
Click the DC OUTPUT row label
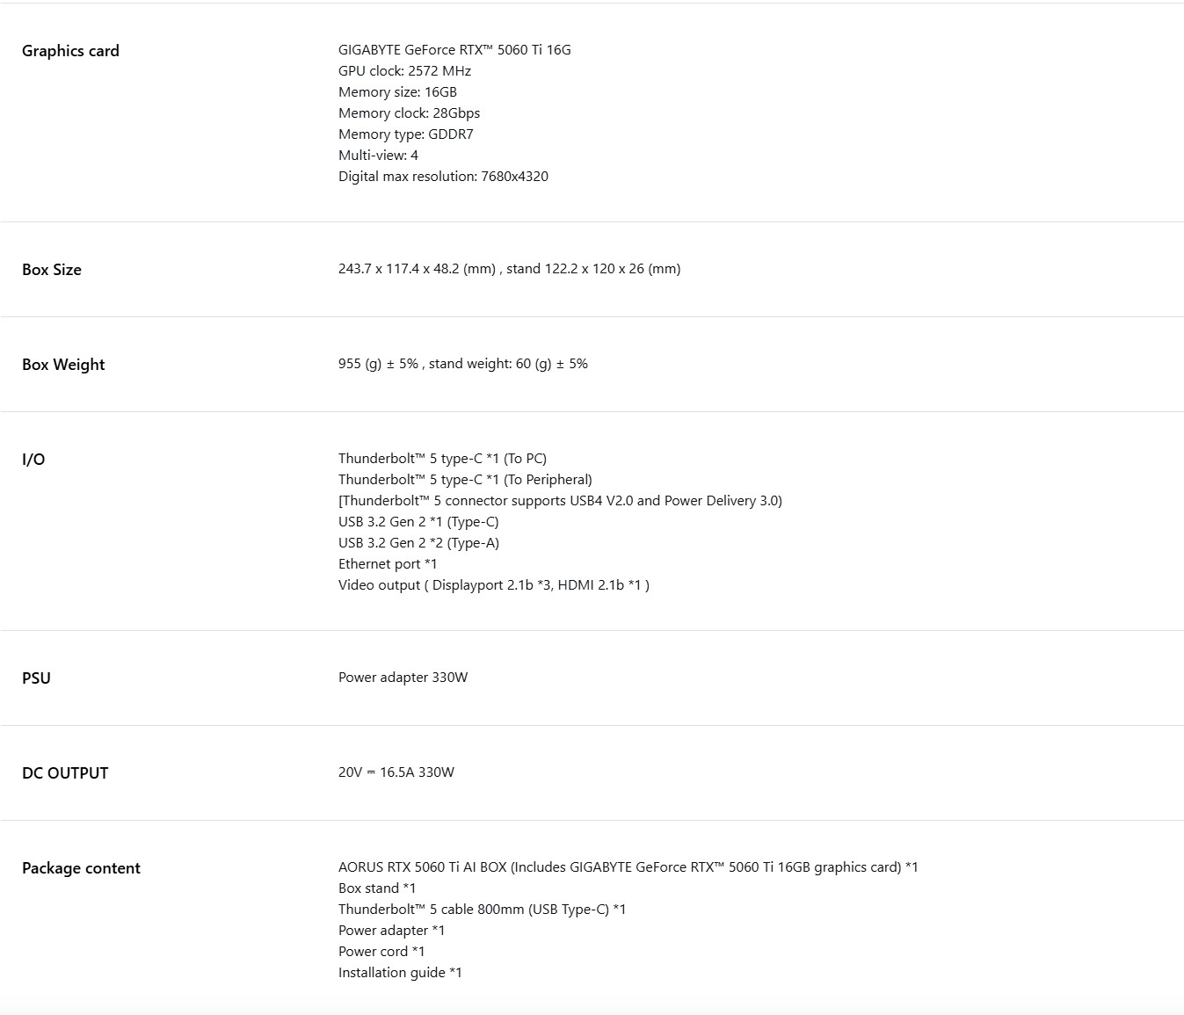(65, 773)
